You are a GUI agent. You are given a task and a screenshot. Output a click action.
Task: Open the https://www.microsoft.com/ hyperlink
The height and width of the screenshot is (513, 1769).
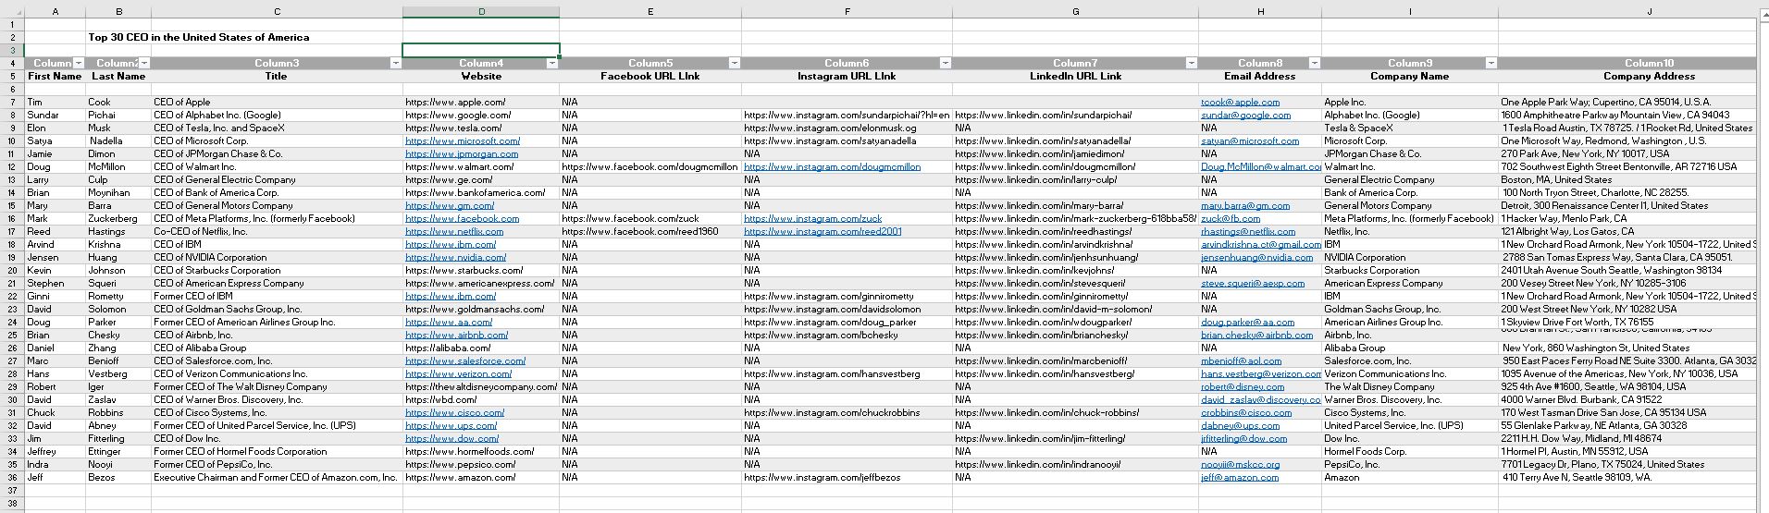click(x=463, y=140)
